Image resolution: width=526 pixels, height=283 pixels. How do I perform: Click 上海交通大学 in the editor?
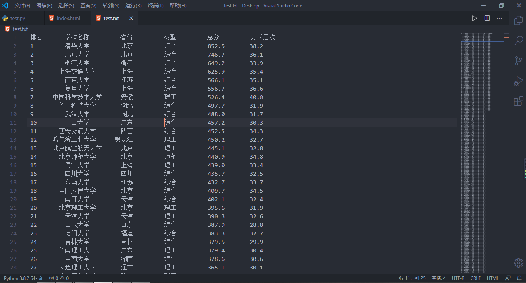click(x=77, y=72)
